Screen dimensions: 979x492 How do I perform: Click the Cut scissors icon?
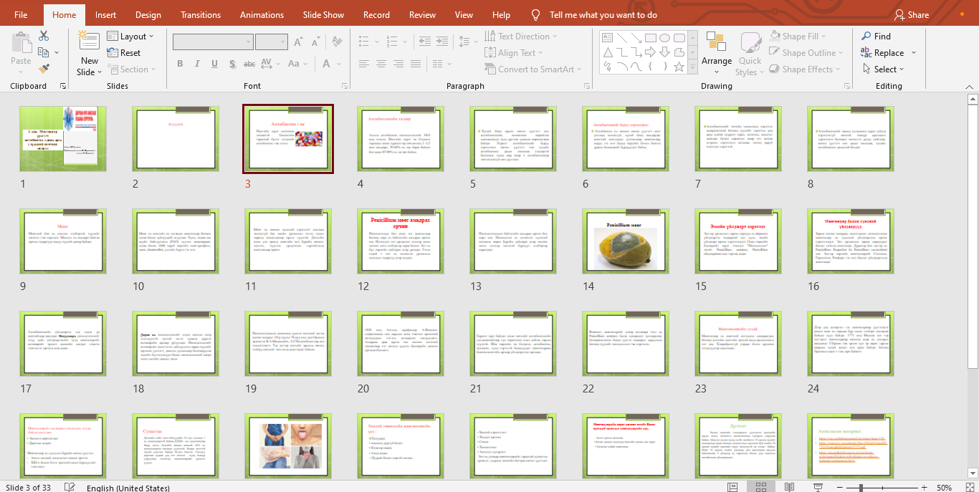point(44,36)
